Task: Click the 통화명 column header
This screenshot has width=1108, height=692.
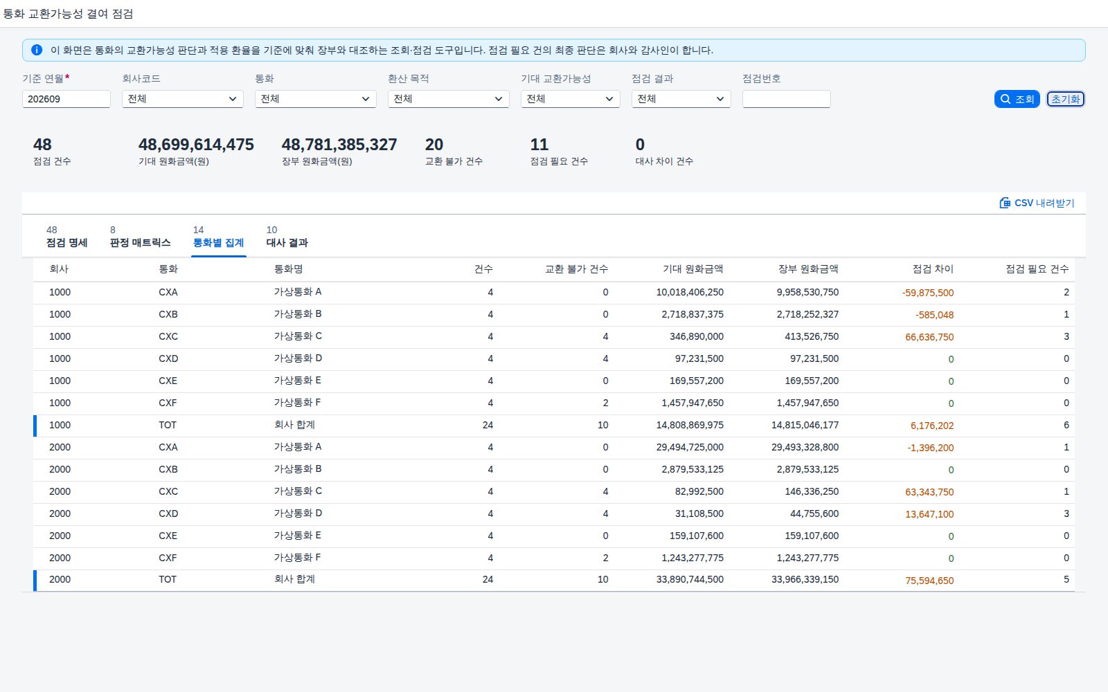Action: click(x=289, y=268)
